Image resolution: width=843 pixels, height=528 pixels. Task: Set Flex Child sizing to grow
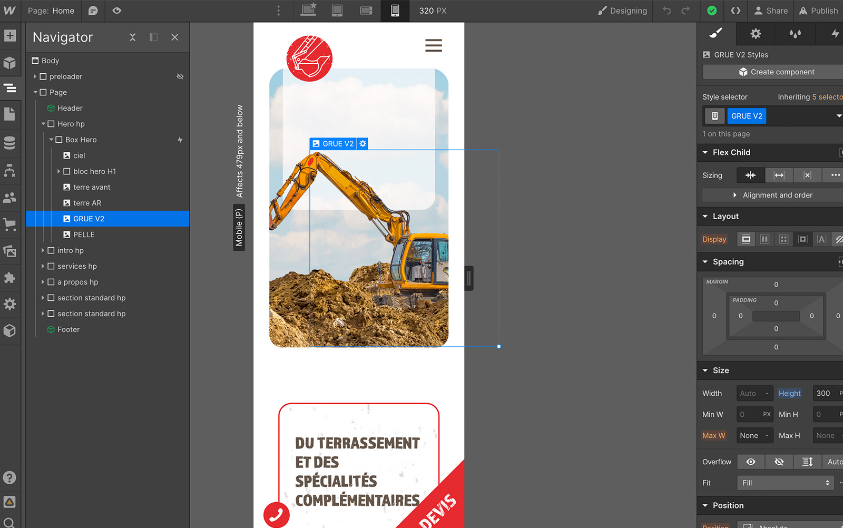pyautogui.click(x=779, y=175)
